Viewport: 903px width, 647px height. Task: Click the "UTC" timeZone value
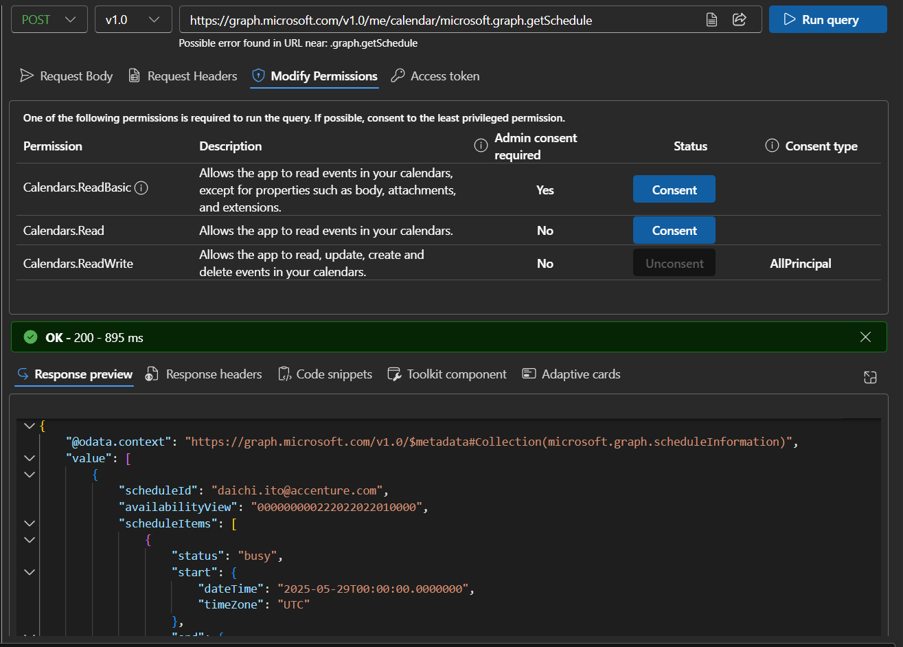point(293,604)
